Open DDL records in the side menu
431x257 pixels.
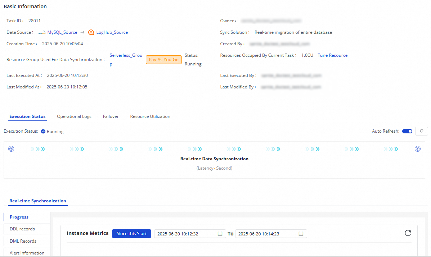click(27, 229)
